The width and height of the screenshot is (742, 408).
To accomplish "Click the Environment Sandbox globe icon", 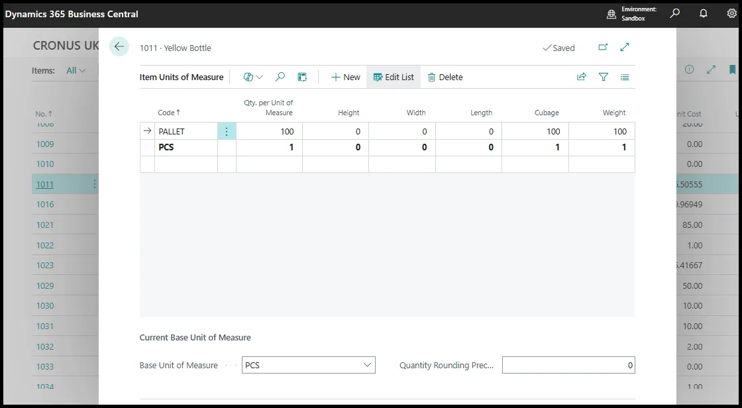I will pos(611,14).
